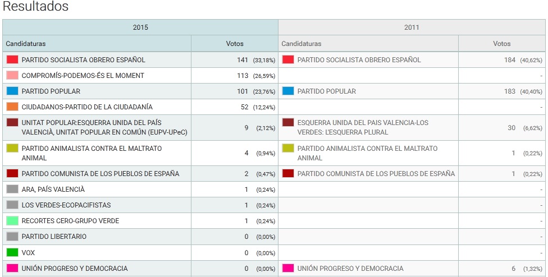Click the magenta UPyD swatch in 2011
The width and height of the screenshot is (548, 277).
tap(288, 268)
